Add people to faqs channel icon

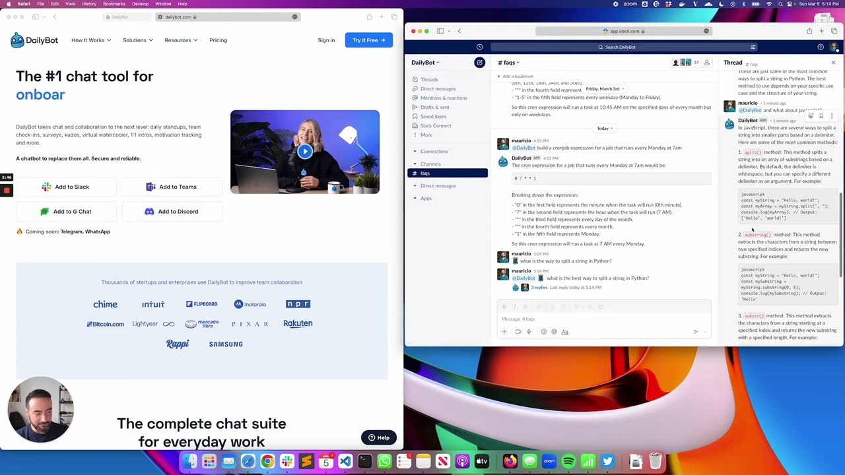click(x=706, y=63)
